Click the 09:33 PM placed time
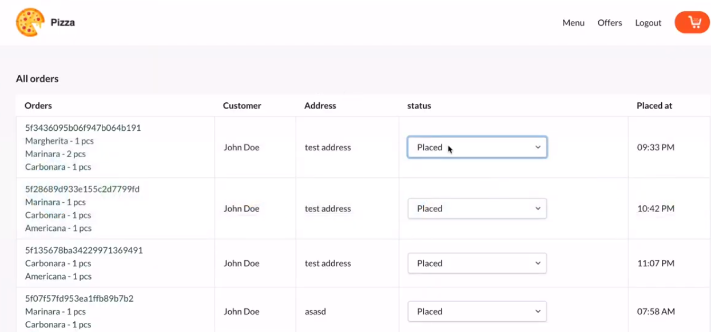 (656, 147)
